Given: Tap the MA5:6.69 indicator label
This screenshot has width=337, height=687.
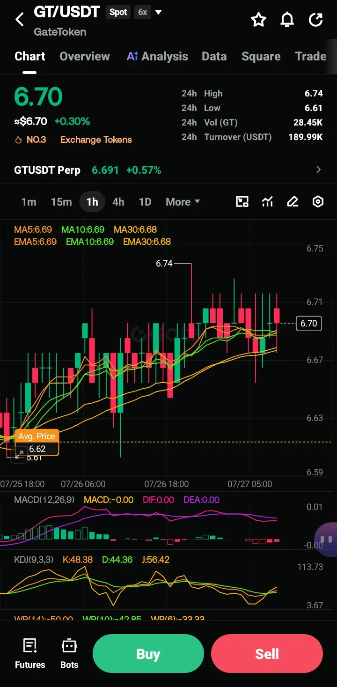Looking at the screenshot, I should coord(33,229).
